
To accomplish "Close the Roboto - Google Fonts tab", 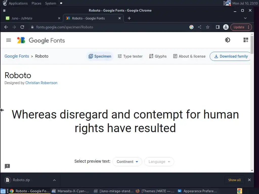I will coord(120,18).
